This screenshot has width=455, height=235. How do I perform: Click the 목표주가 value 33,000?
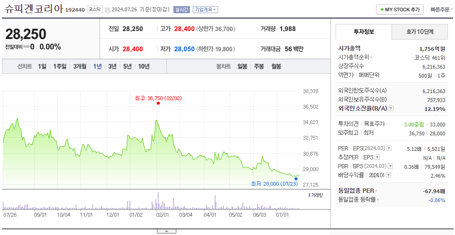(438, 125)
